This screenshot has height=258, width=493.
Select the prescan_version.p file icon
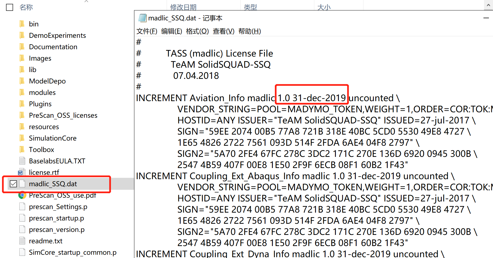(22, 229)
